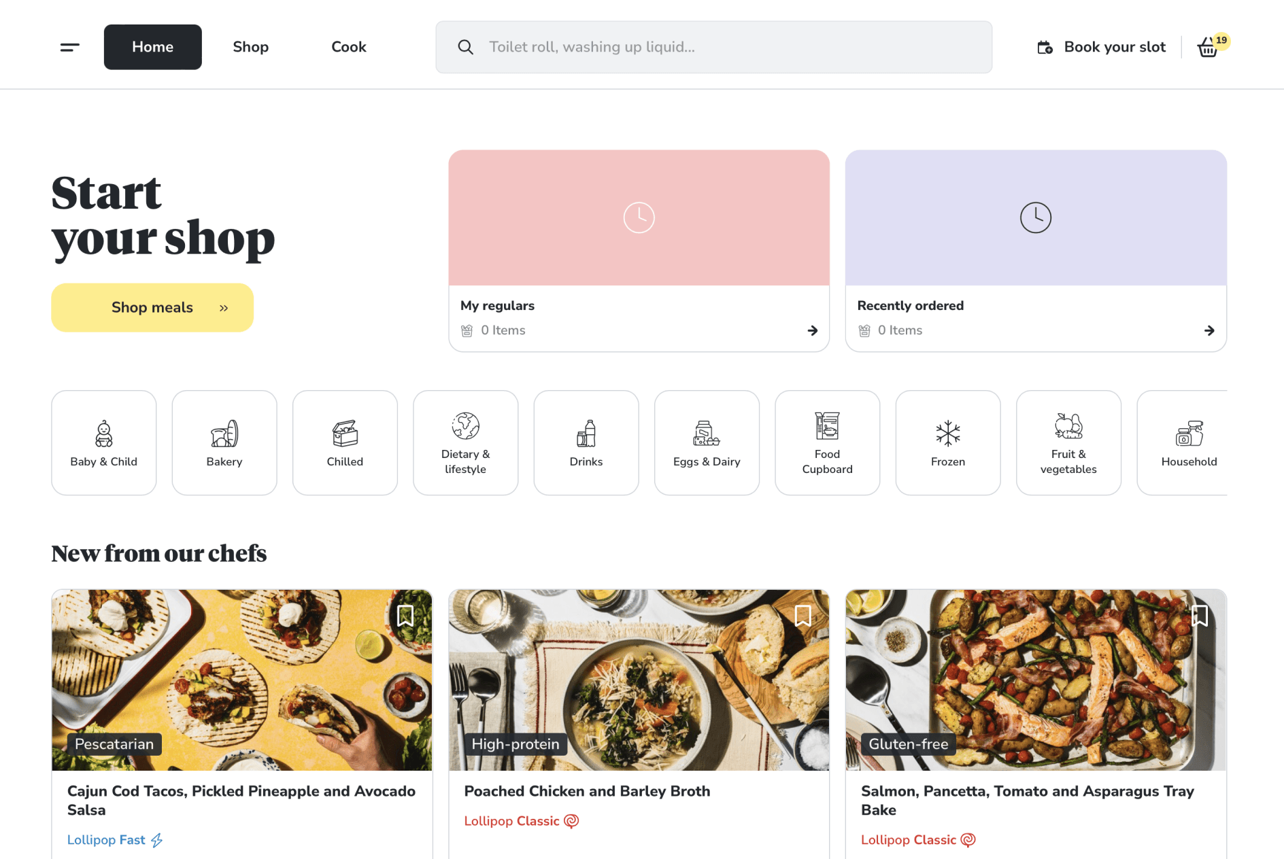Switch to the Shop tab
This screenshot has width=1284, height=859.
tap(250, 47)
